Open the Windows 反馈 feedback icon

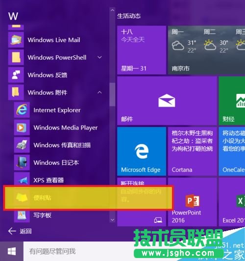(x=16, y=75)
